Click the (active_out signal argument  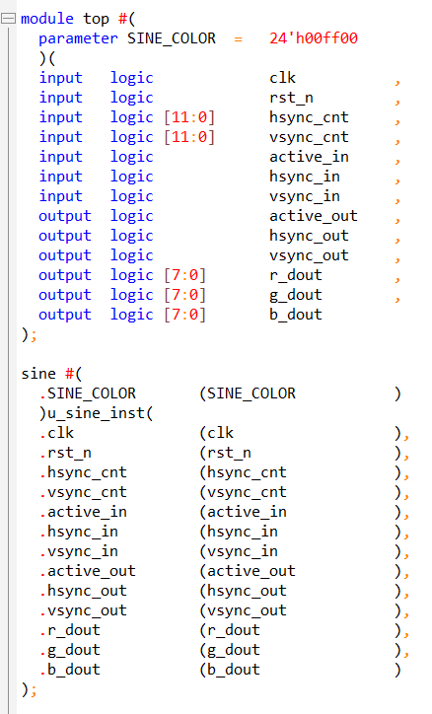[x=248, y=571]
